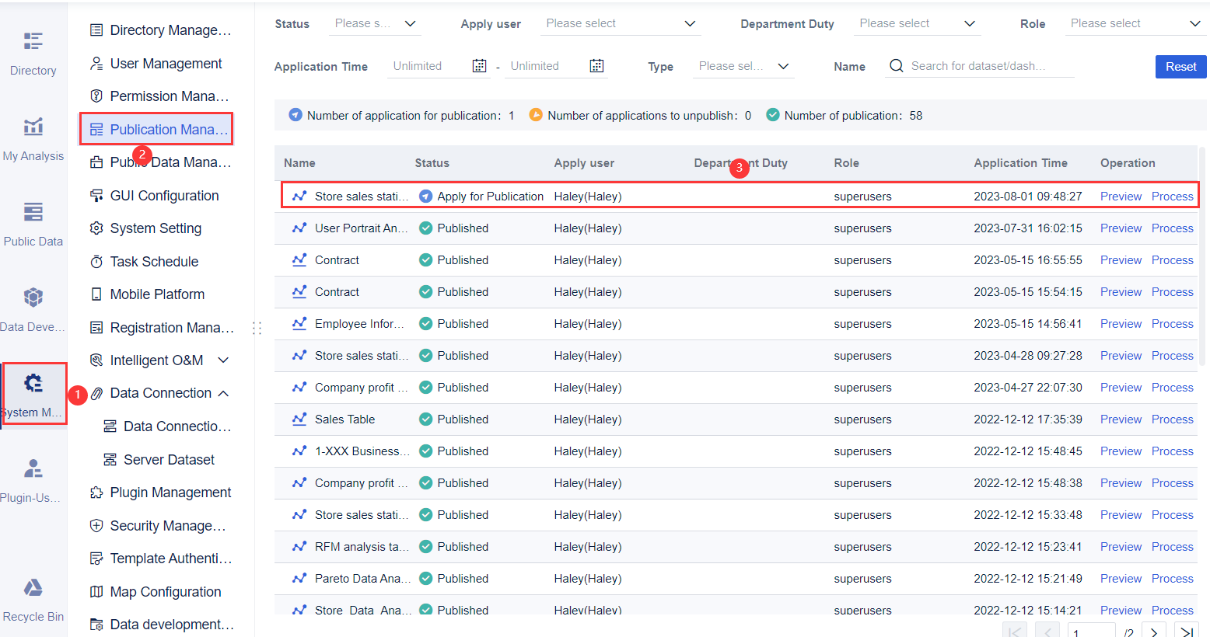Go to next page using pagination arrow

pos(1154,630)
